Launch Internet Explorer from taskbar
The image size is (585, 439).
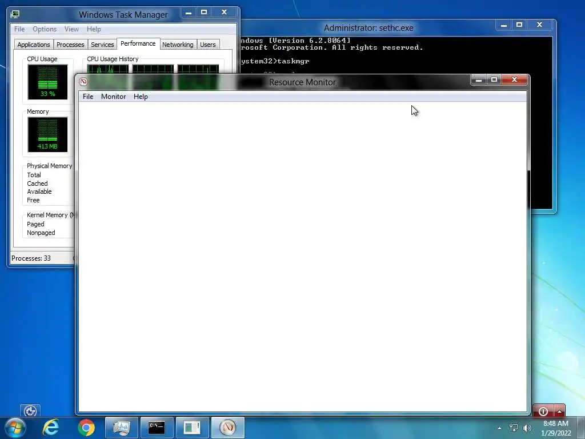click(51, 428)
